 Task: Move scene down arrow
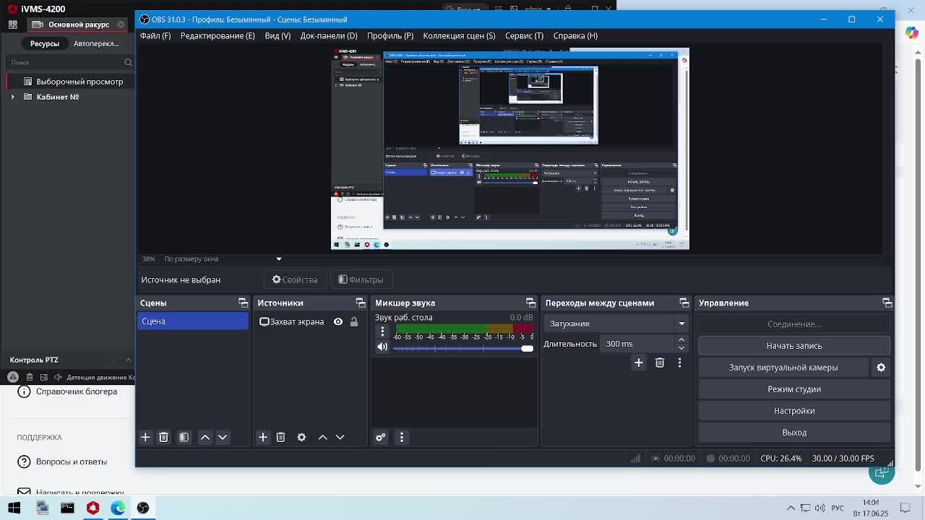(223, 437)
